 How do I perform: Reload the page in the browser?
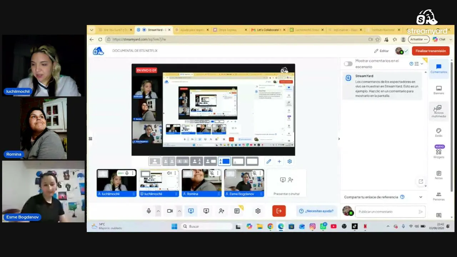tap(100, 39)
